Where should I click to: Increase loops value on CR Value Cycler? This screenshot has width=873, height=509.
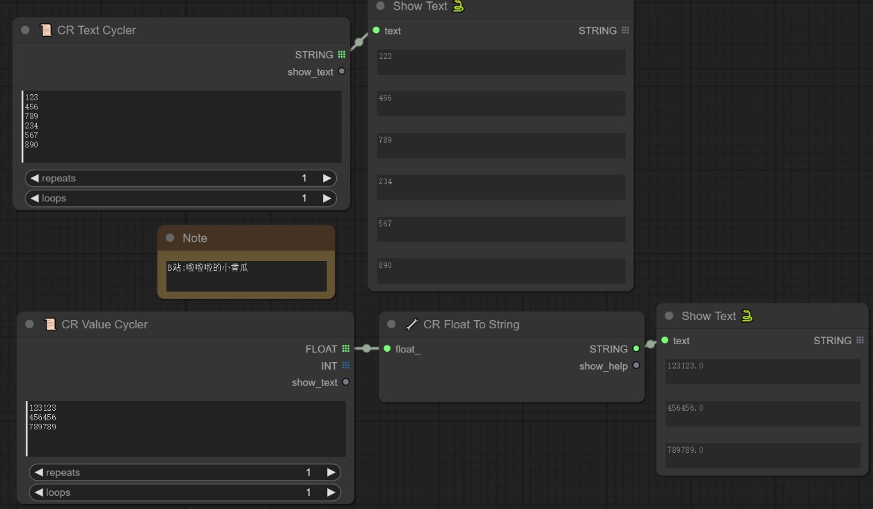pyautogui.click(x=331, y=493)
